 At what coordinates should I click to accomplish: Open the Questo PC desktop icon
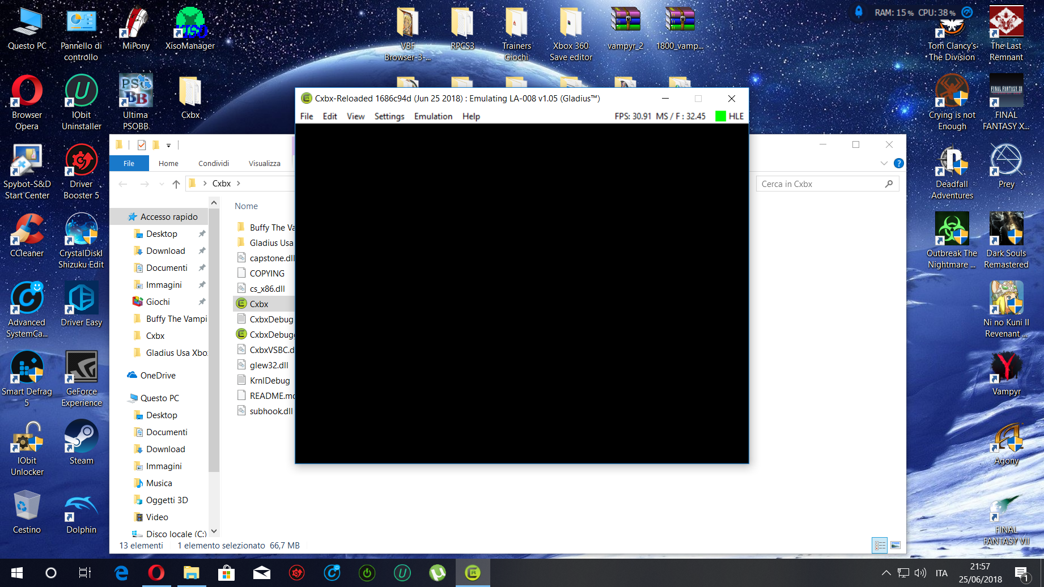click(x=27, y=28)
